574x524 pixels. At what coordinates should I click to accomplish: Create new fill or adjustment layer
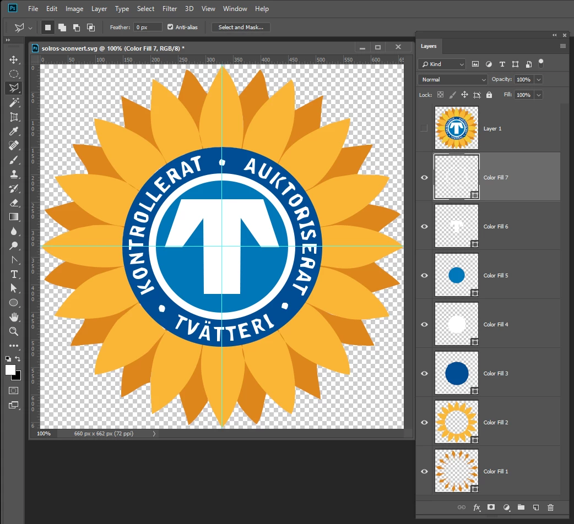pyautogui.click(x=507, y=507)
